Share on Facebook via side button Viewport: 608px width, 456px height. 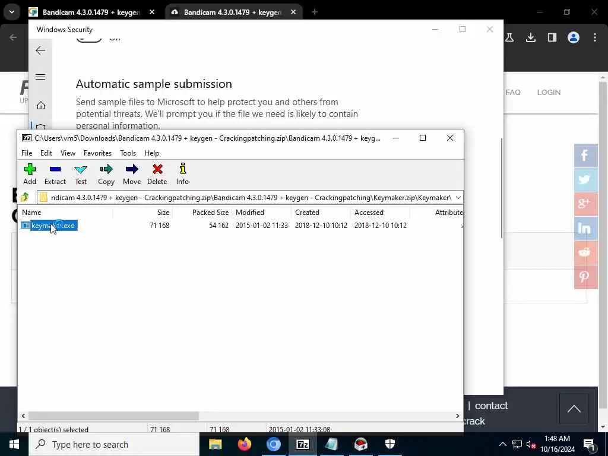pyautogui.click(x=586, y=156)
